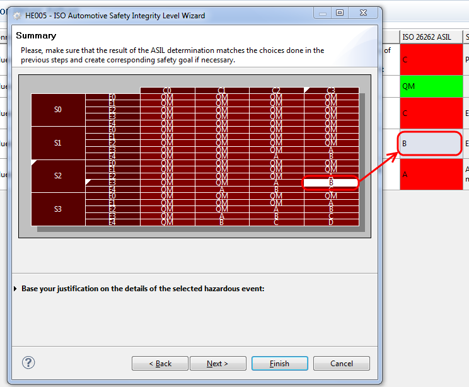The image size is (469, 387).
Task: Click the Finish button in wizard
Action: point(280,364)
